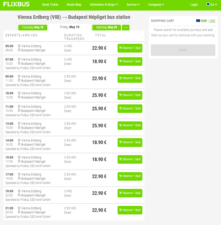Click the next-dates arrow after Saturday tab
This screenshot has height=225, width=221.
[126, 28]
